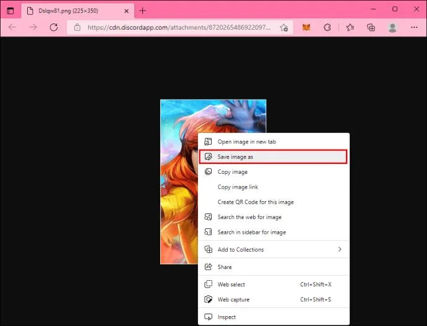Image resolution: width=427 pixels, height=326 pixels.
Task: Click the cdn.discordapp.com address bar
Action: tap(179, 27)
